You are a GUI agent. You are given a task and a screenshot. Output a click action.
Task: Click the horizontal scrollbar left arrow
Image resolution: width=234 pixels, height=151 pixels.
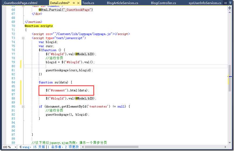(x=83, y=147)
